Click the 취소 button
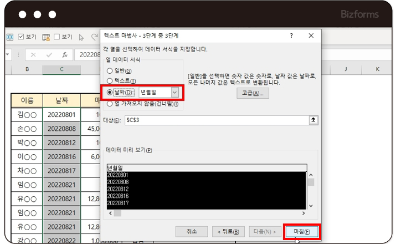 (x=192, y=232)
